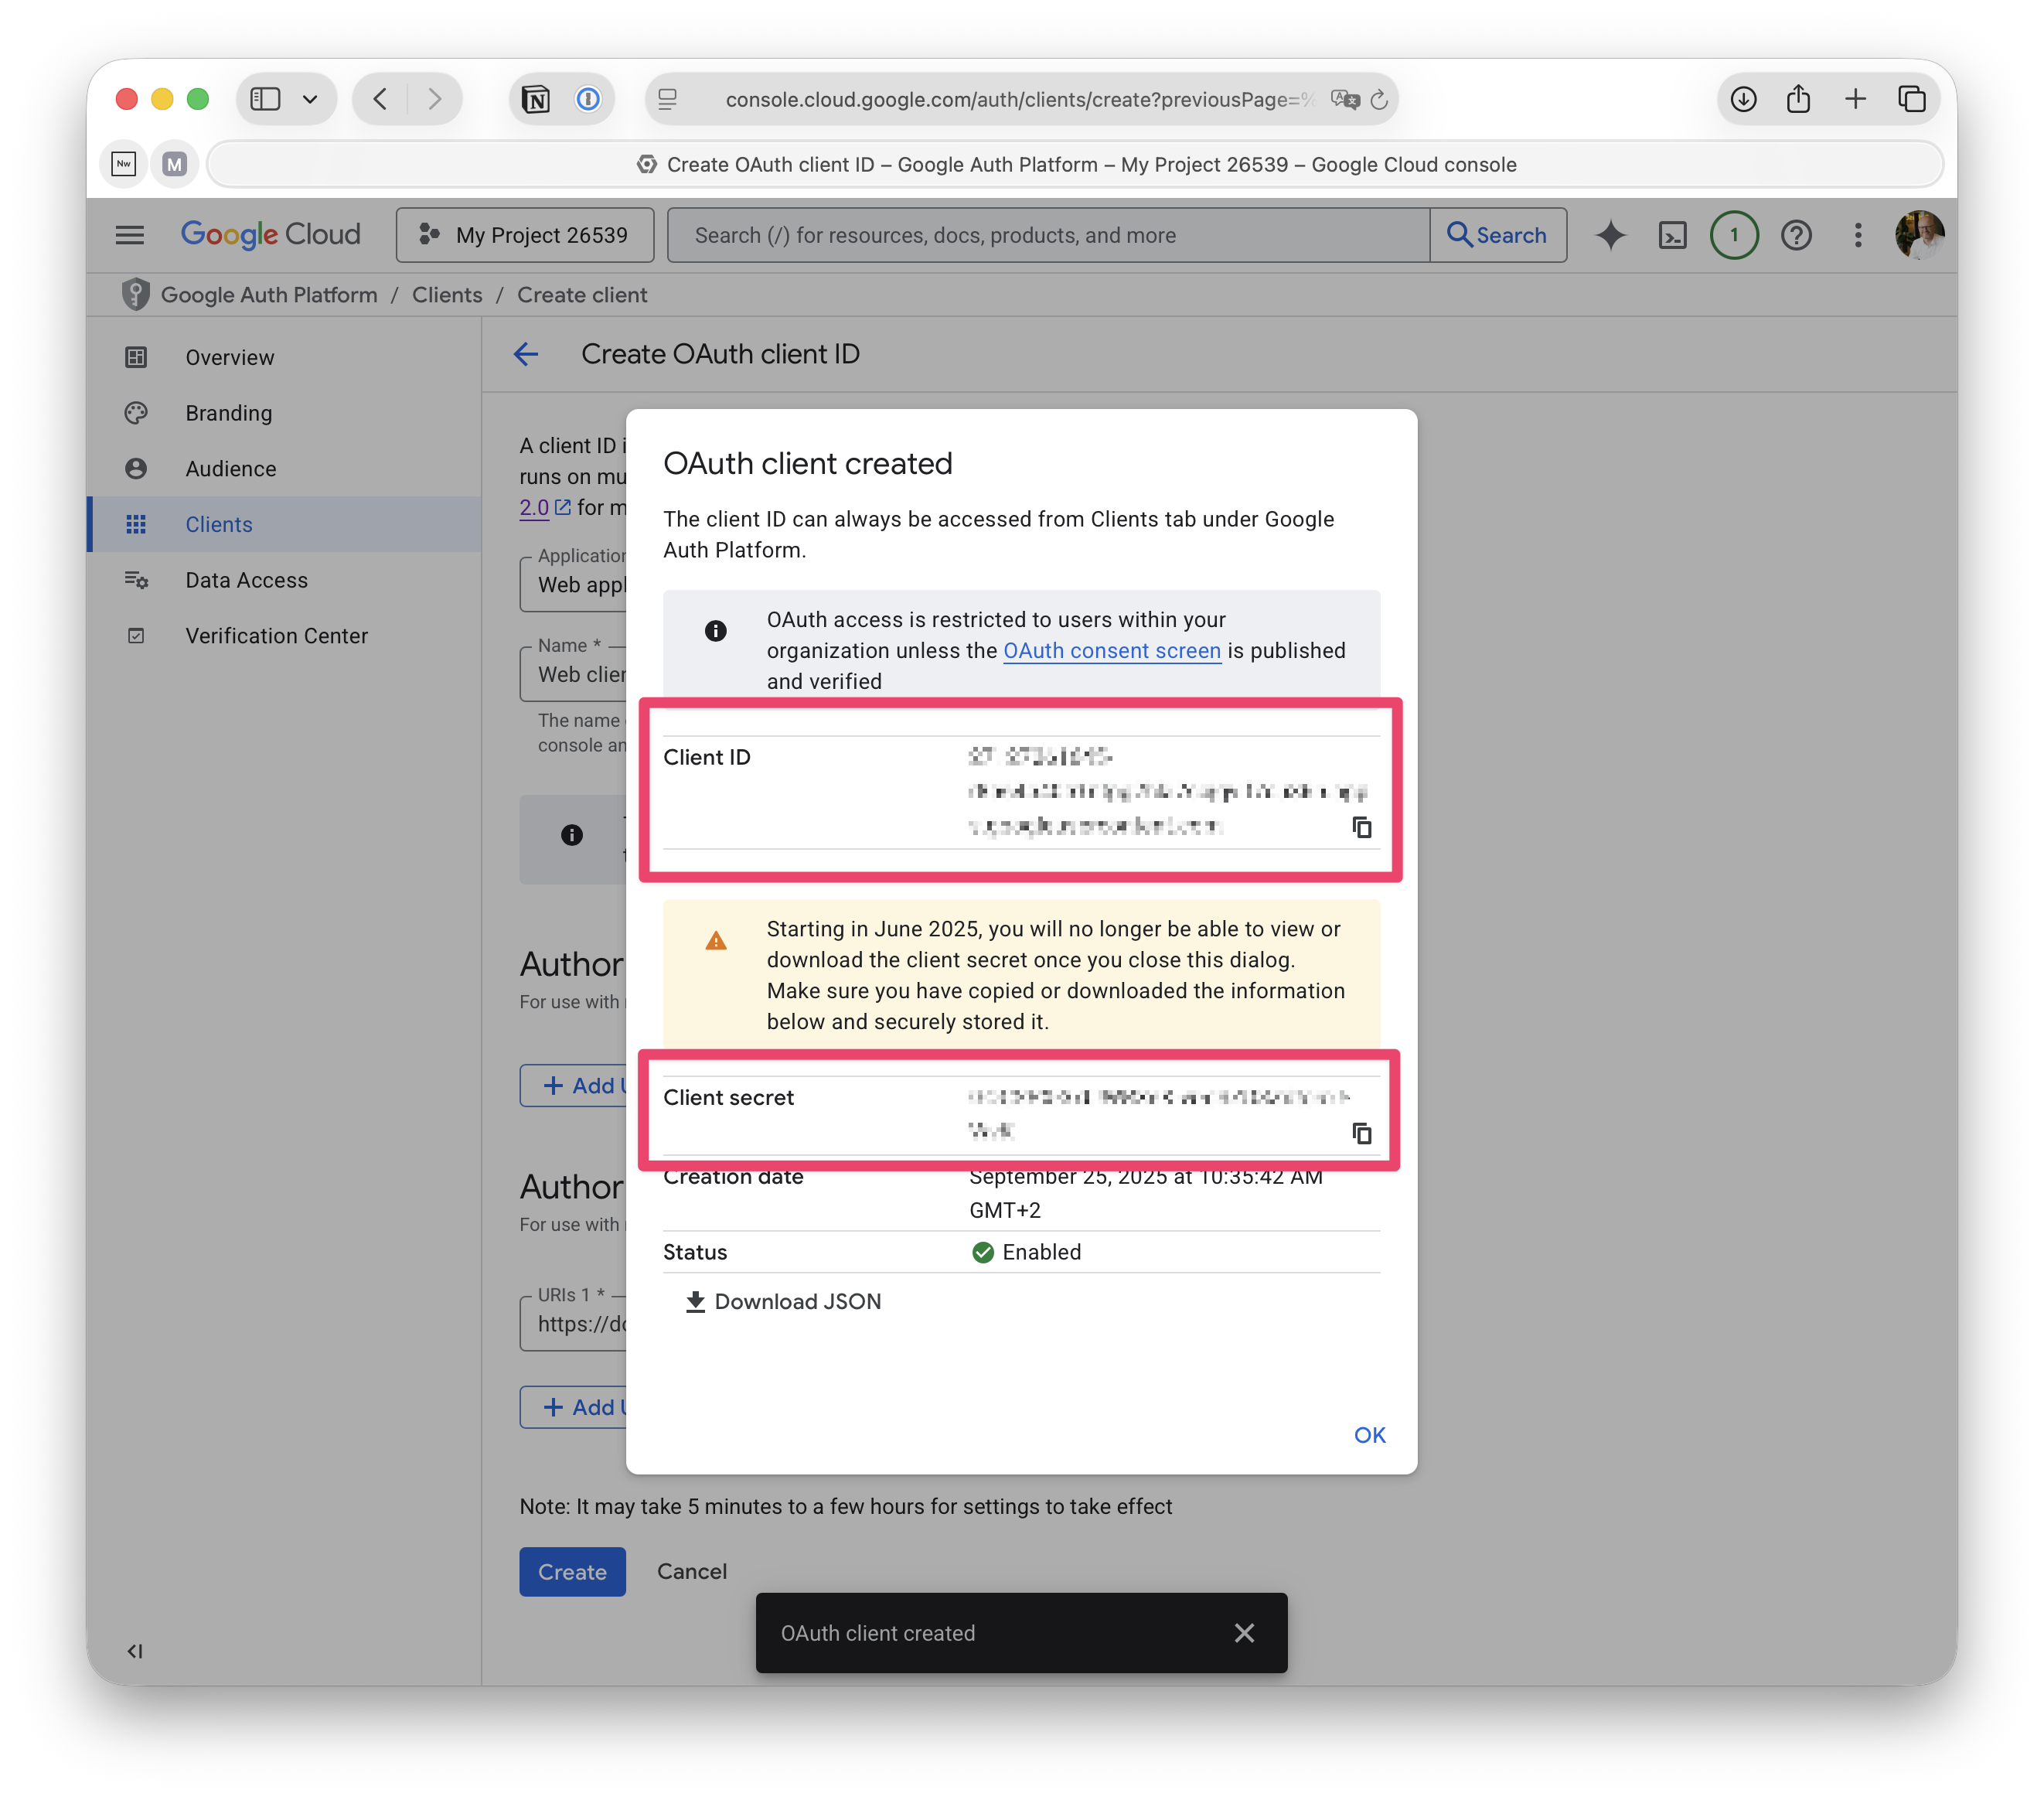Copy the Client ID to clipboard

(x=1361, y=827)
